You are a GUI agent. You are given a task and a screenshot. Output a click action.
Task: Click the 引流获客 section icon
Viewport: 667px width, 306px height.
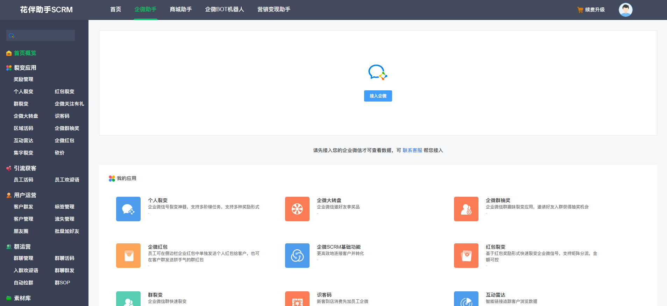coord(9,168)
